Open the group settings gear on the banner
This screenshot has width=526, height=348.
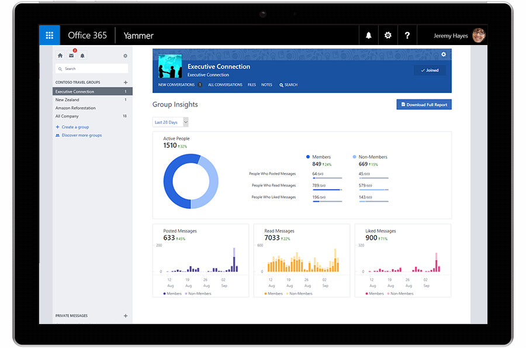coord(444,54)
